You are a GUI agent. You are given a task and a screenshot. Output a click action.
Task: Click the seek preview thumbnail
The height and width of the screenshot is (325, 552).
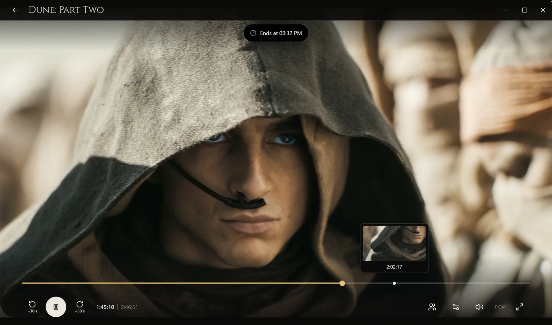click(394, 243)
